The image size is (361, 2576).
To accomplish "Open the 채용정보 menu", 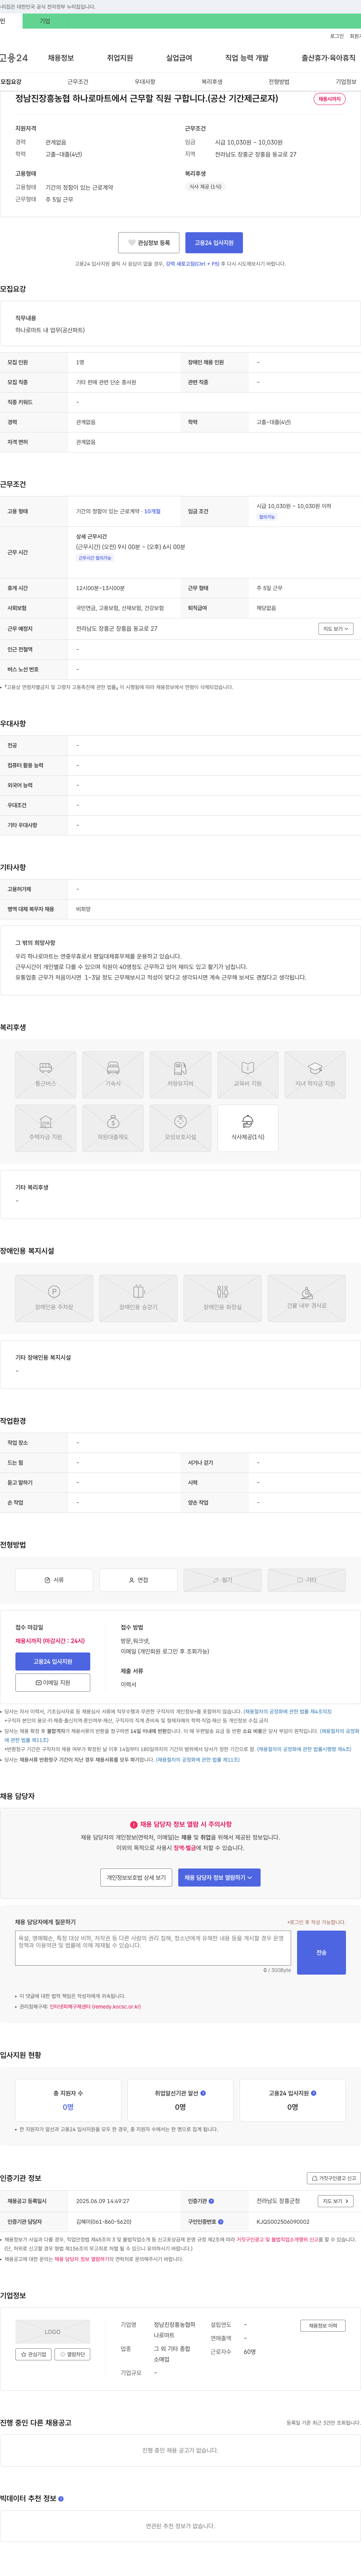I will pos(61,58).
